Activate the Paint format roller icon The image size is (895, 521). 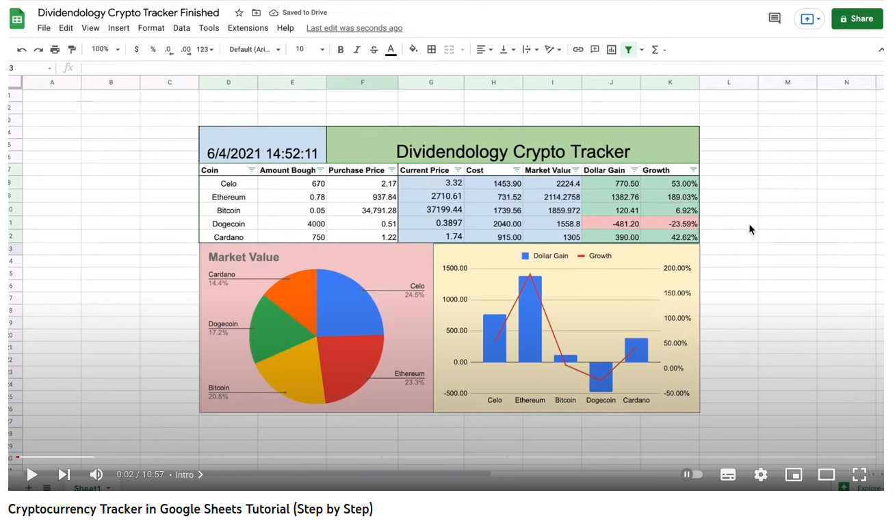(x=72, y=49)
